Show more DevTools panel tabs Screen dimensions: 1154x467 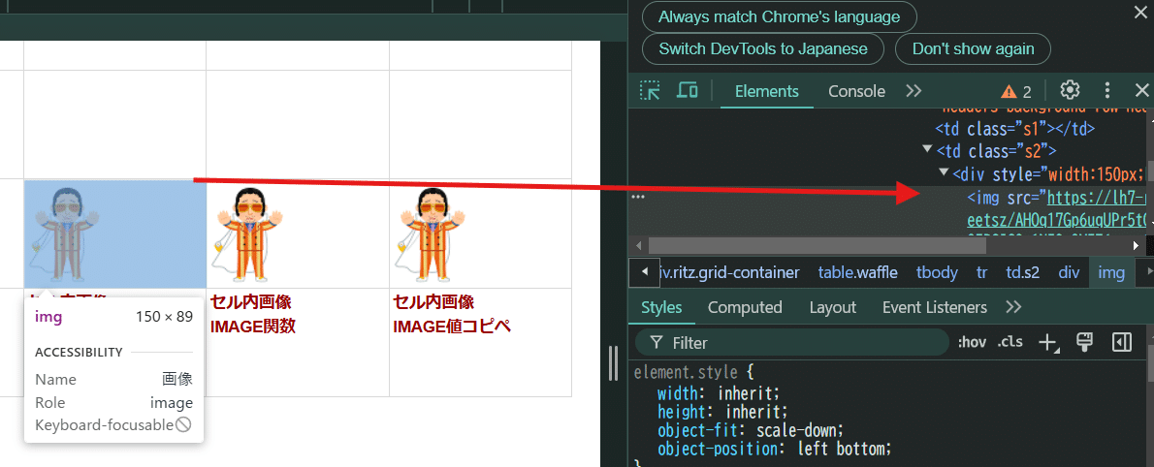(914, 91)
